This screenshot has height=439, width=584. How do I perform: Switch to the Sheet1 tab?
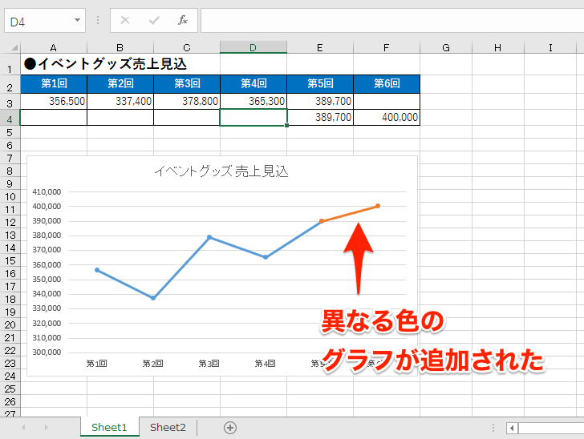pyautogui.click(x=109, y=427)
